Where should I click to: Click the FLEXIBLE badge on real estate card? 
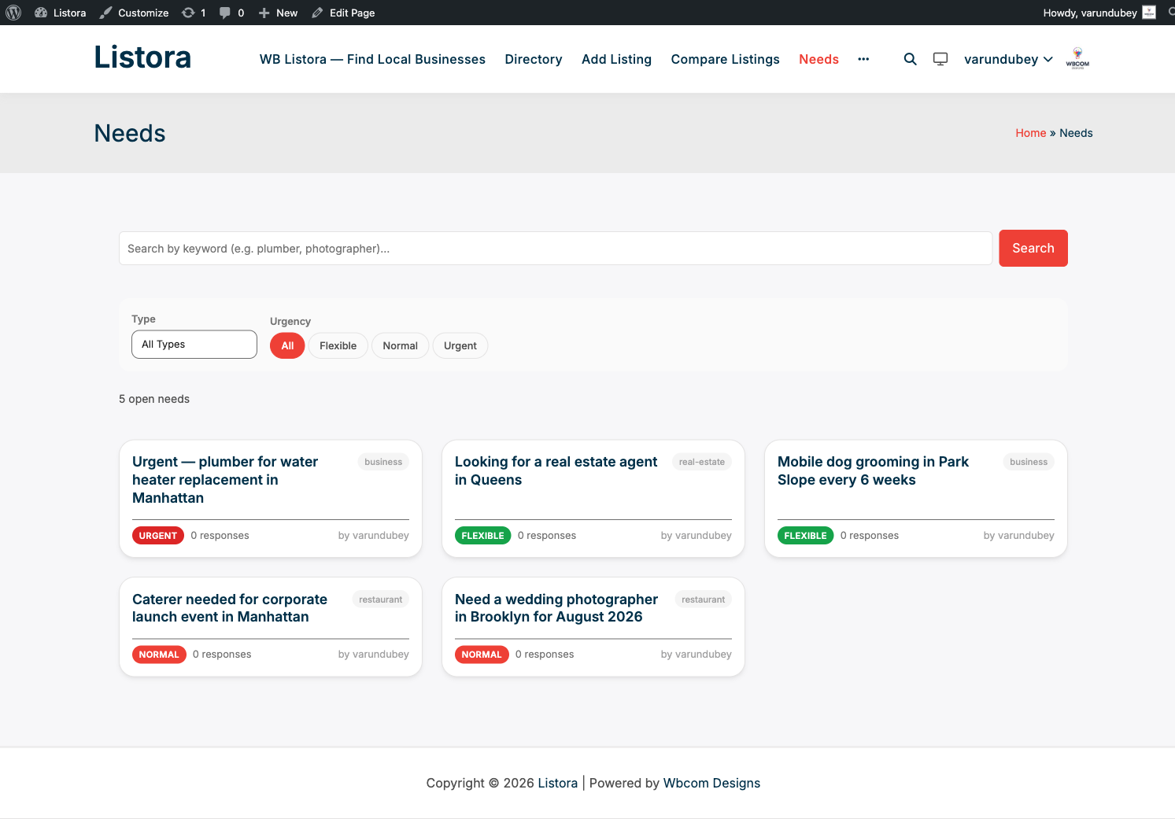tap(482, 536)
